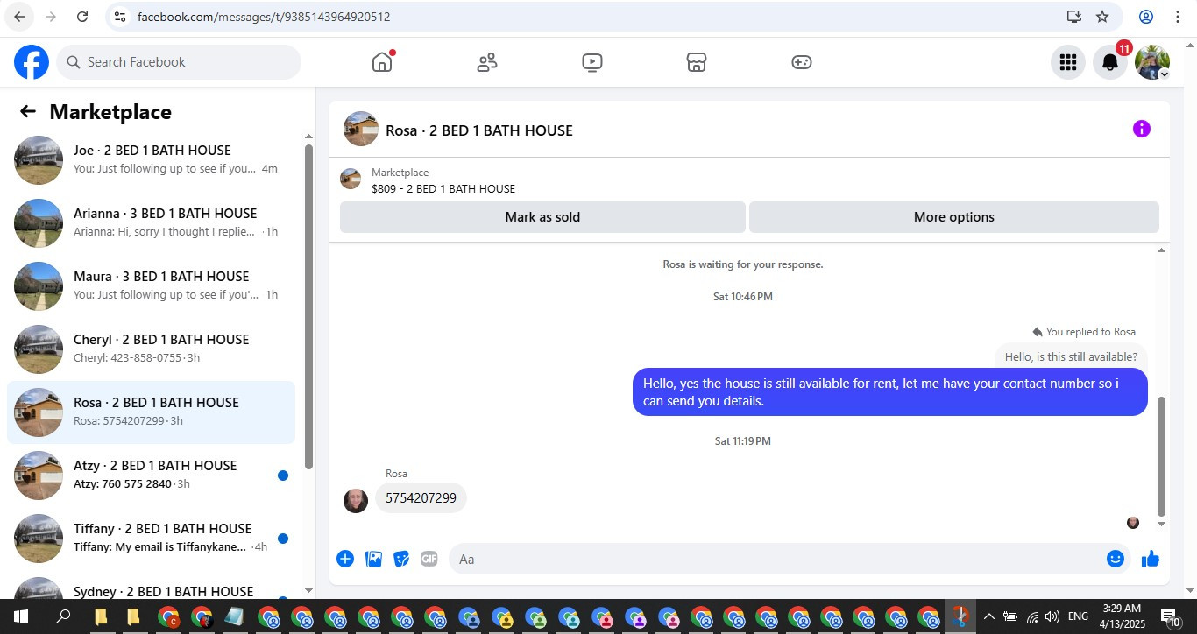Image resolution: width=1197 pixels, height=634 pixels.
Task: Select the Rosa conversation in sidebar
Action: [x=151, y=412]
